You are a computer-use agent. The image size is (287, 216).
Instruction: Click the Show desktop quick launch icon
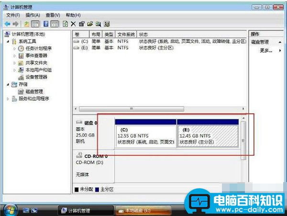(26, 211)
